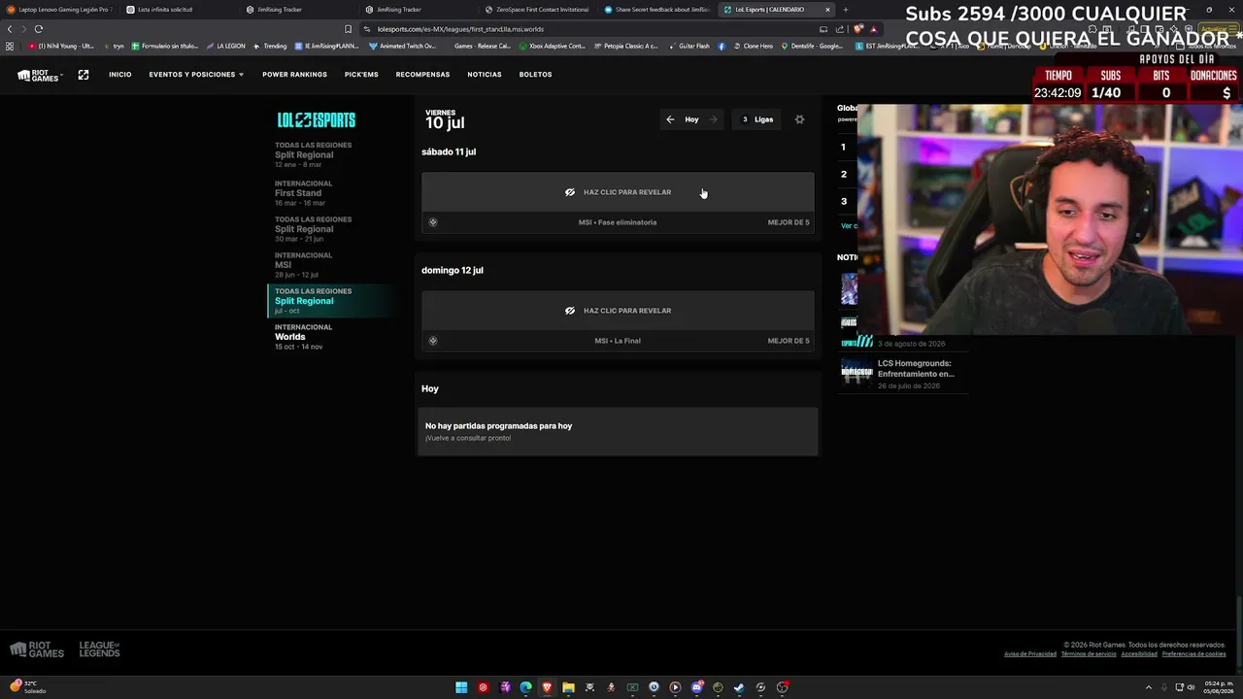The height and width of the screenshot is (699, 1243).
Task: Open the Noticias menu item
Action: (485, 75)
